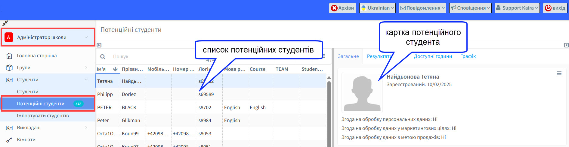Click the left panel collapse arrow icon

[x=99, y=45]
